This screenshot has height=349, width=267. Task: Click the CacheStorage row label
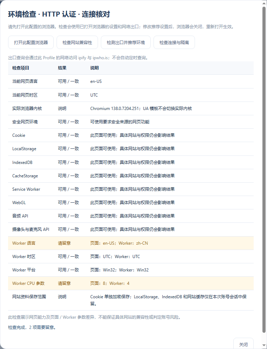[x=25, y=176]
